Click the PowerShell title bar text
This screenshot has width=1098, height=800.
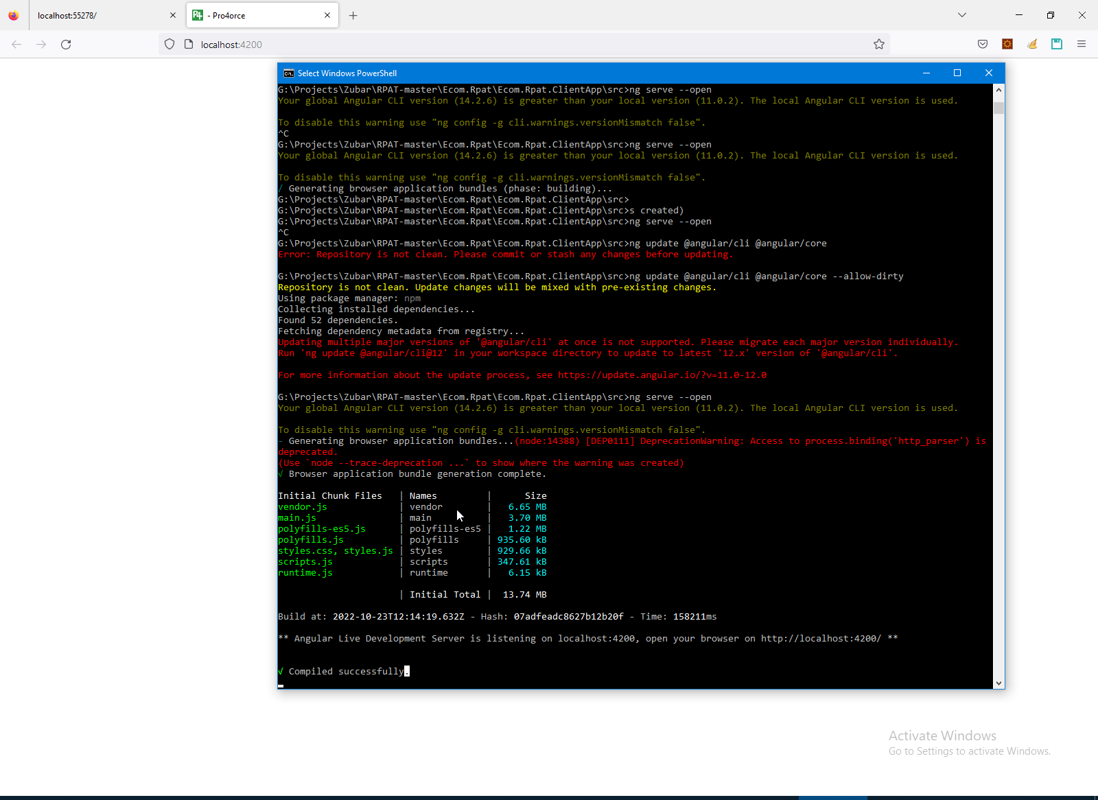(x=347, y=73)
